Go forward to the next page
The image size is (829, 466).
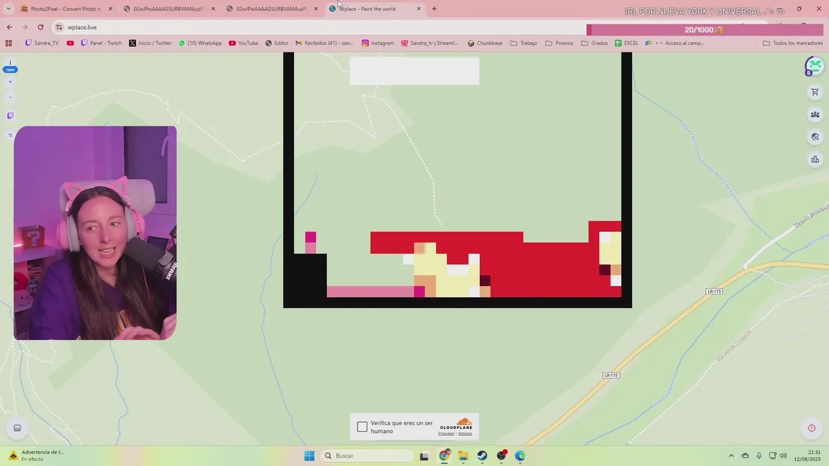tap(25, 27)
